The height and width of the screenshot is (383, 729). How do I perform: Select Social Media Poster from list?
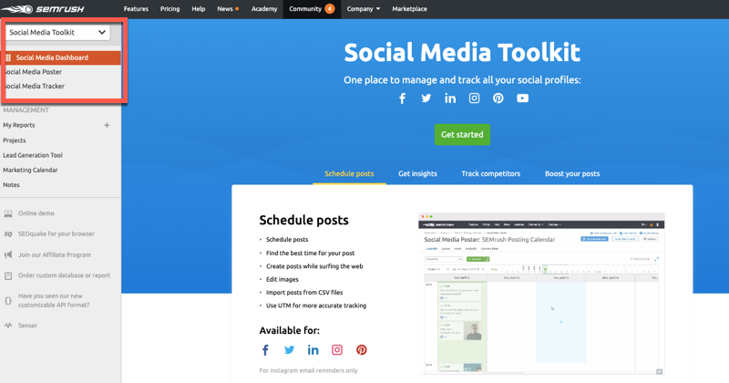tap(33, 72)
